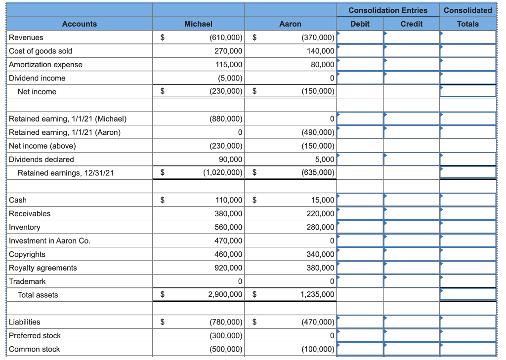Viewport: 506px width, 360px height.
Task: Click the Revenues debit input cell
Action: pos(360,37)
